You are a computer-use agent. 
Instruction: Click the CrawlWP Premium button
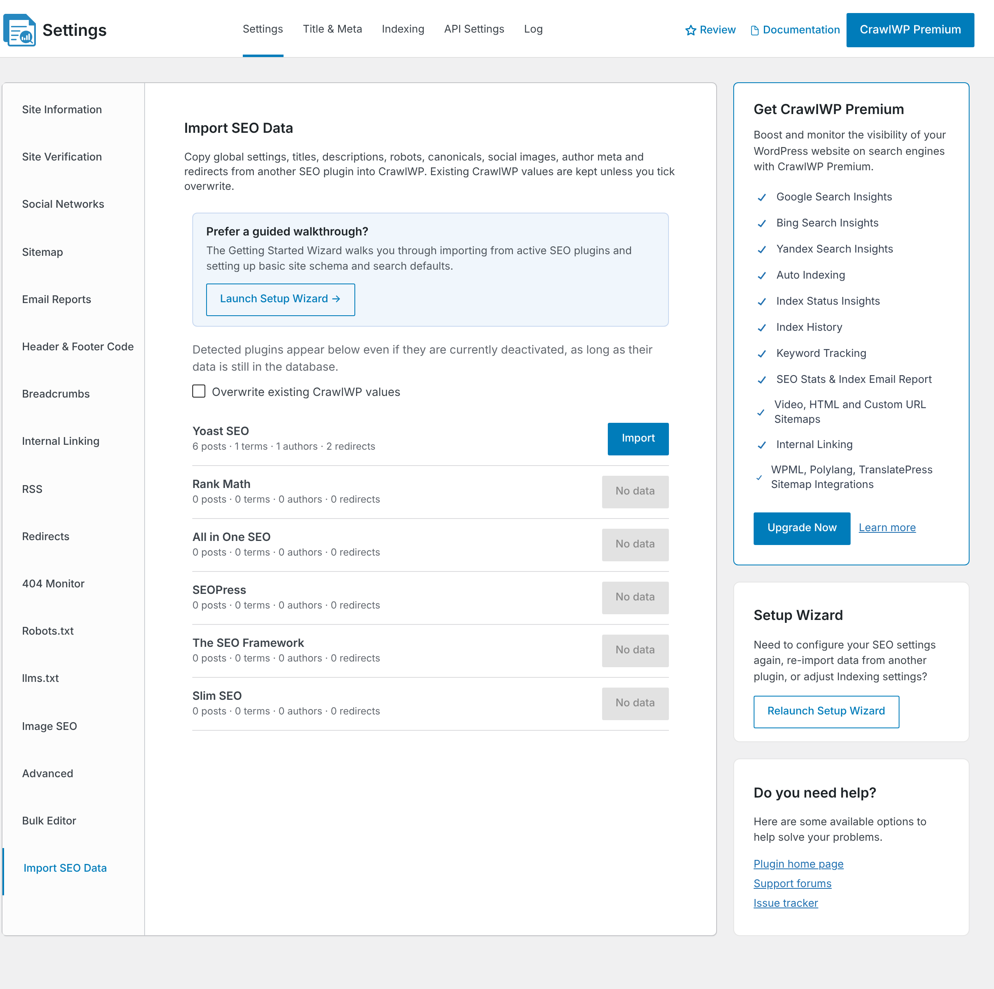point(910,30)
